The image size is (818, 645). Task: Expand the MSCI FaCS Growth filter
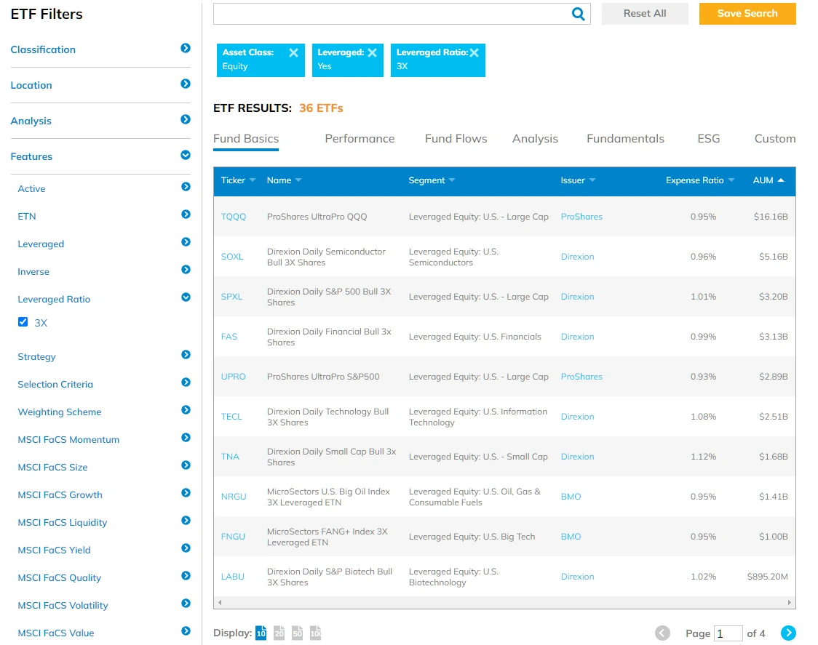[x=186, y=493]
